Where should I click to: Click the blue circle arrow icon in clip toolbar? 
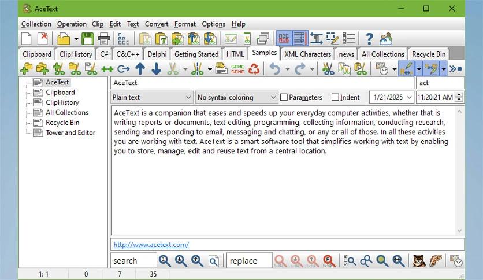point(124,69)
